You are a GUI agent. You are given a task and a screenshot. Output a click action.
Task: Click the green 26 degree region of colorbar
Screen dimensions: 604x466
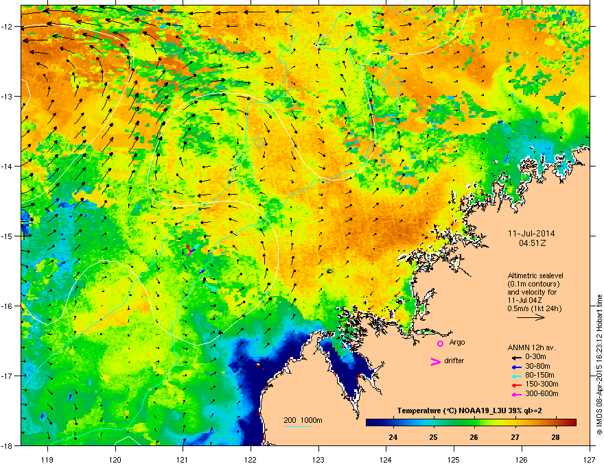474,422
